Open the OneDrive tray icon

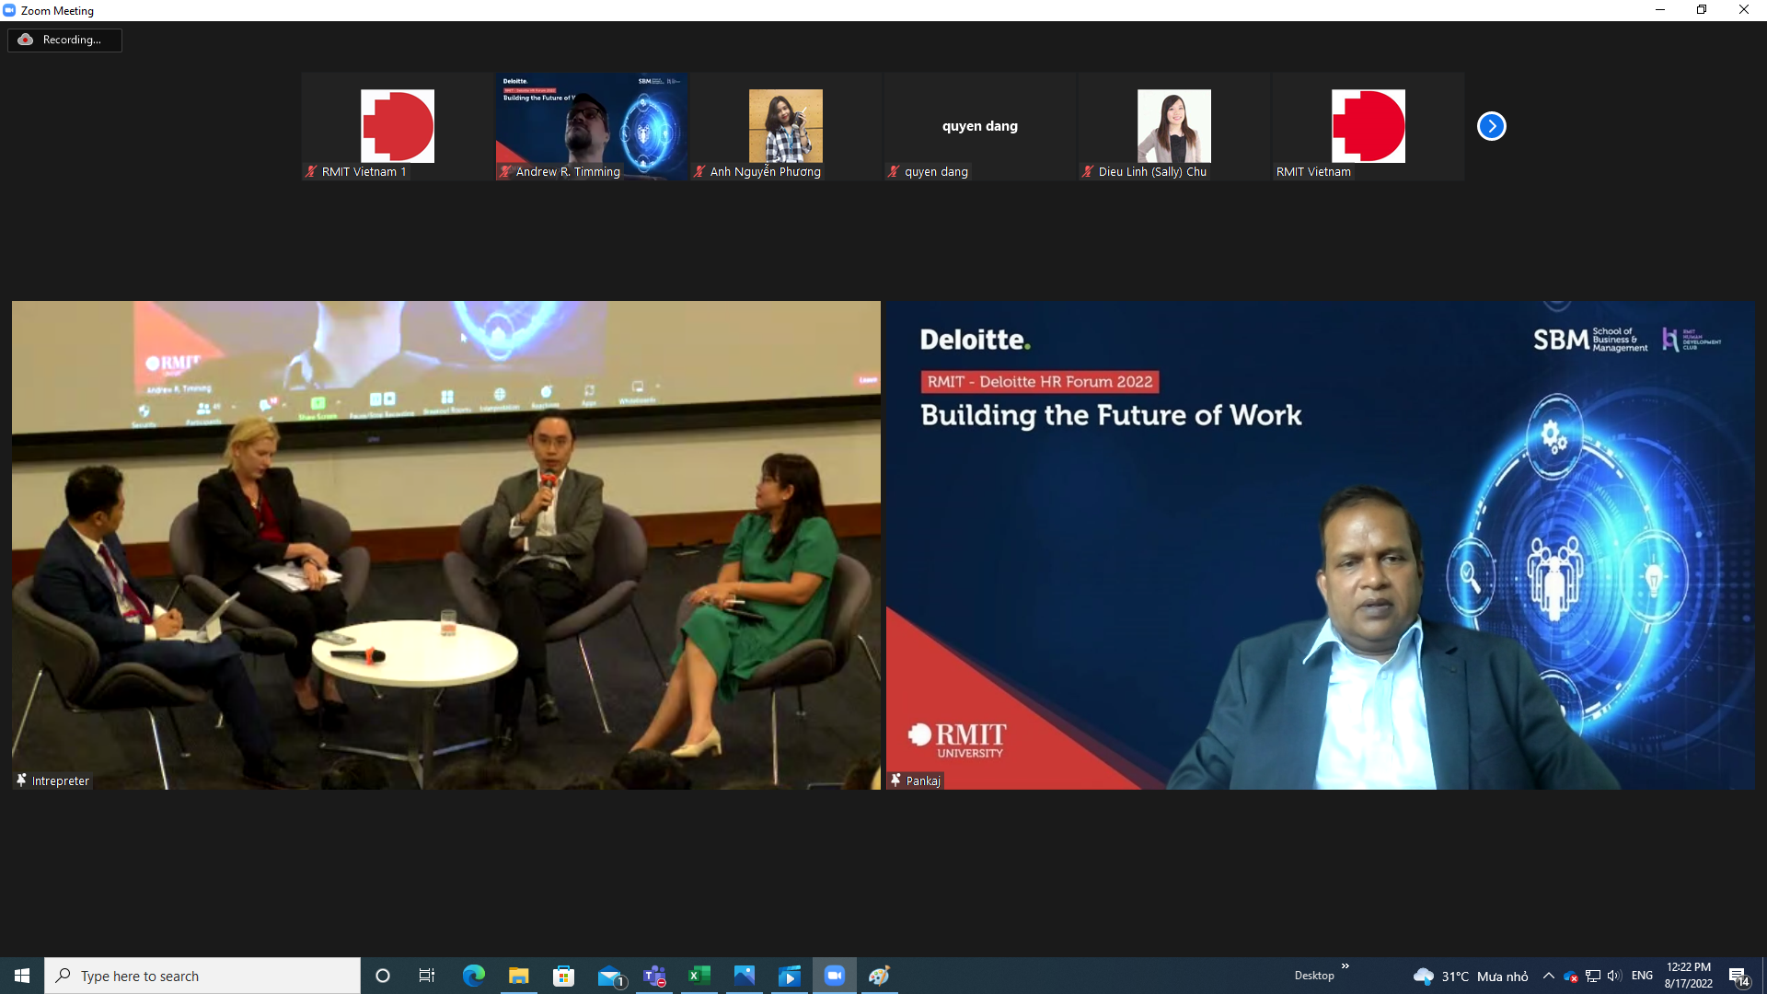tap(1571, 976)
